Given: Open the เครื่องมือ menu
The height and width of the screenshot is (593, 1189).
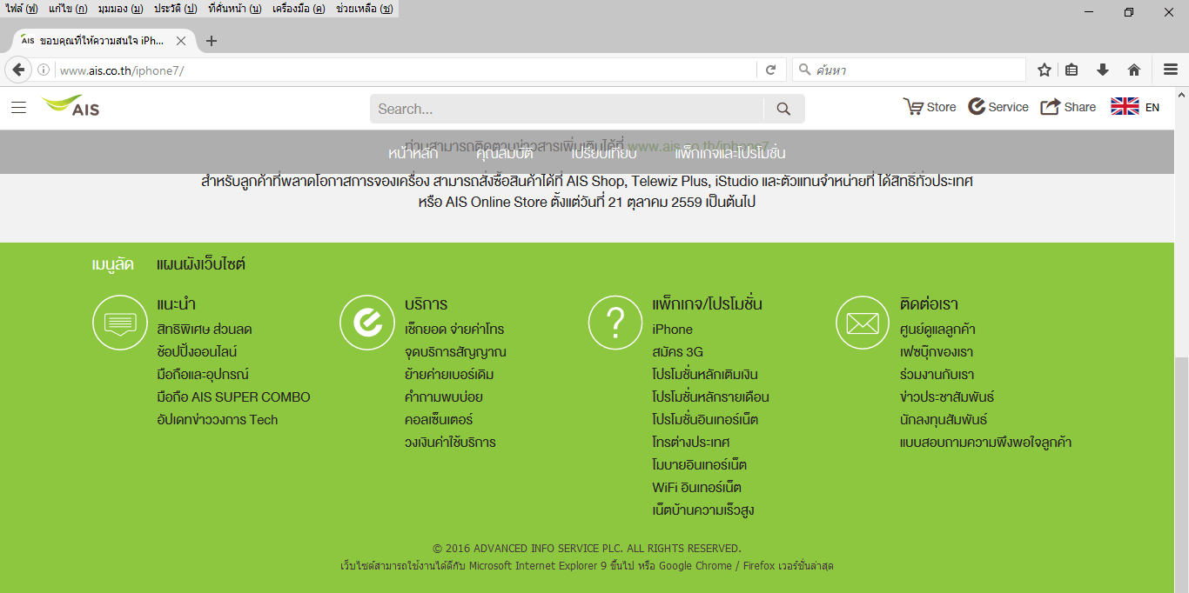Looking at the screenshot, I should (x=299, y=9).
